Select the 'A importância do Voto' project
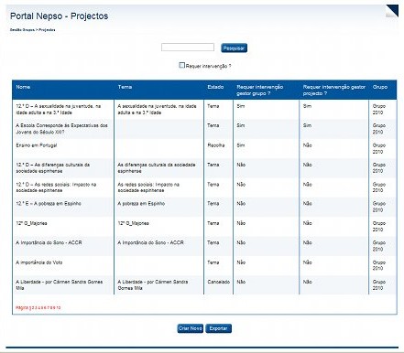The width and height of the screenshot is (404, 353). point(39,262)
